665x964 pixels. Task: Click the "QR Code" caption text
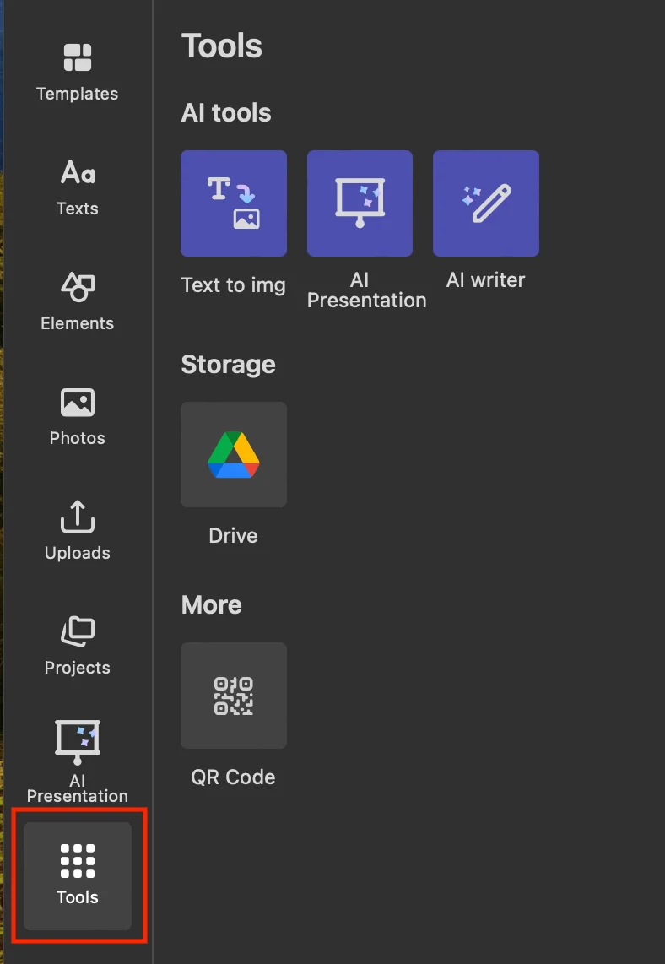click(234, 777)
